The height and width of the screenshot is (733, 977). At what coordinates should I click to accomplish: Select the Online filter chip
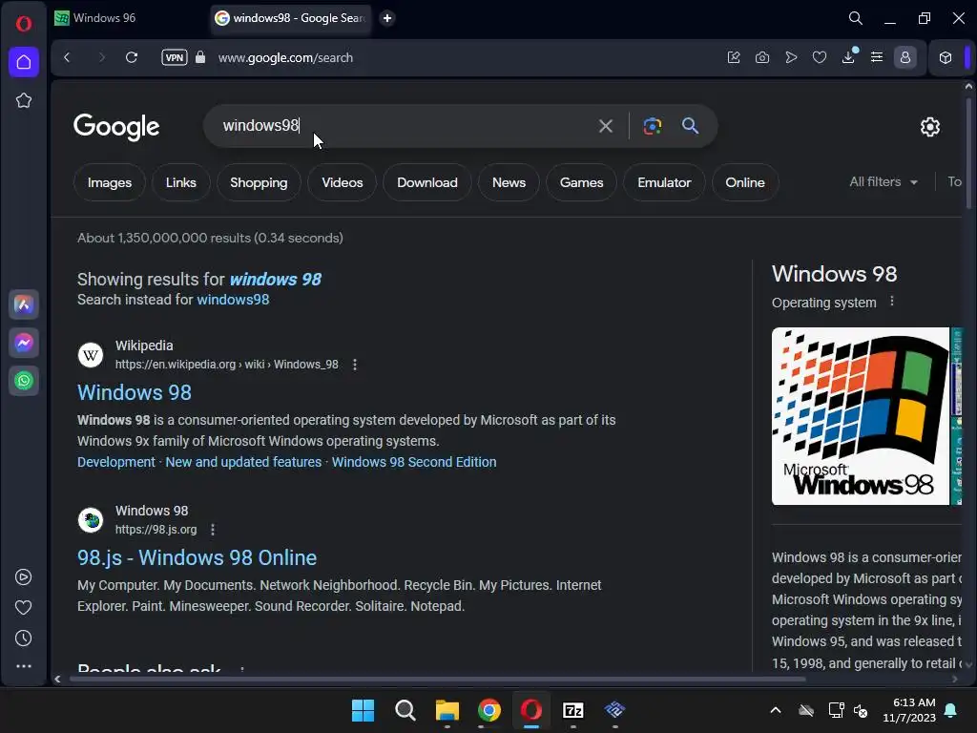[745, 182]
